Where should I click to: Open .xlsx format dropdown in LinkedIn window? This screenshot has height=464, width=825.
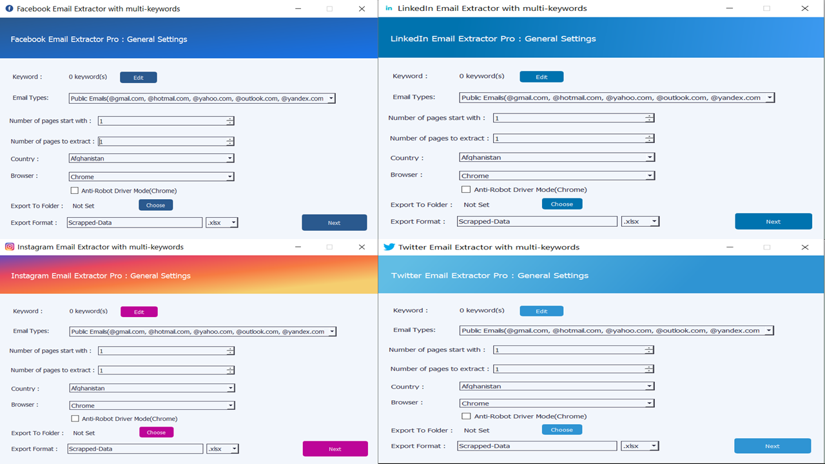pos(640,221)
